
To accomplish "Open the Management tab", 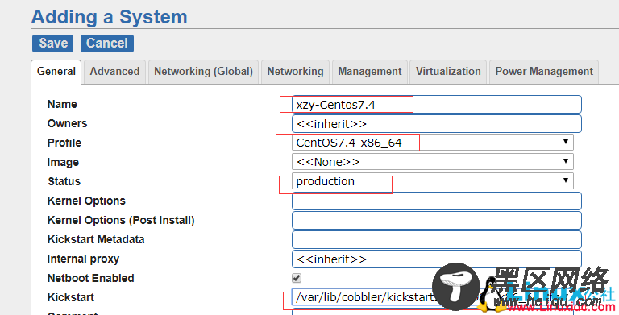I will pyautogui.click(x=369, y=72).
